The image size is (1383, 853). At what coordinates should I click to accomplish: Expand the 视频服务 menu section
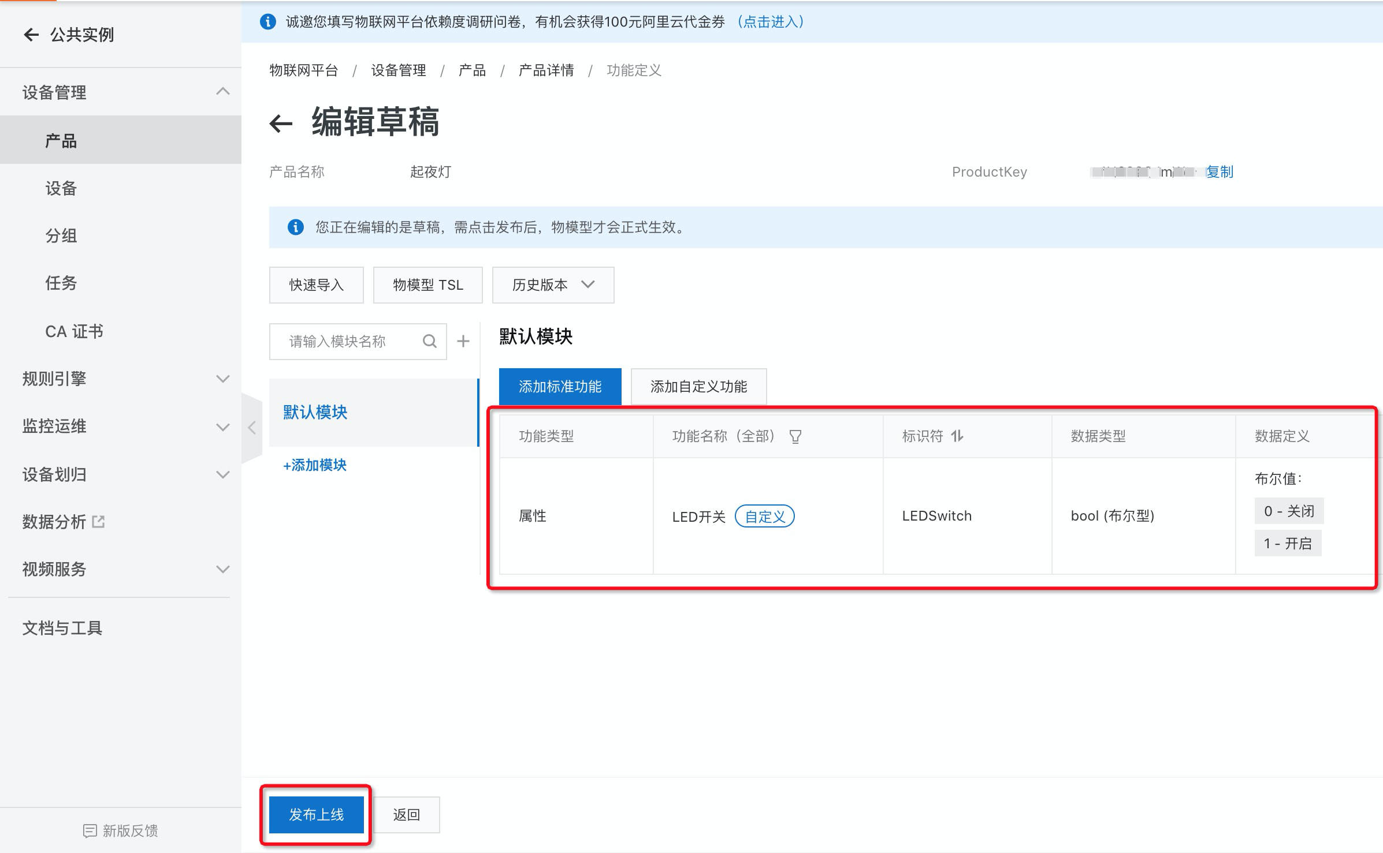(222, 570)
